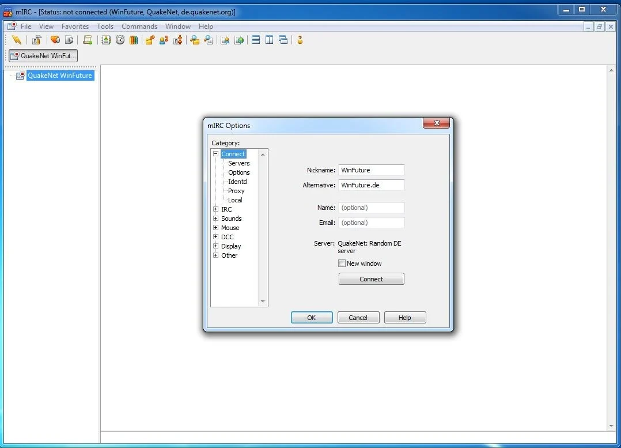The image size is (621, 448).
Task: Cascade windows from the toolbar icon
Action: [x=283, y=40]
